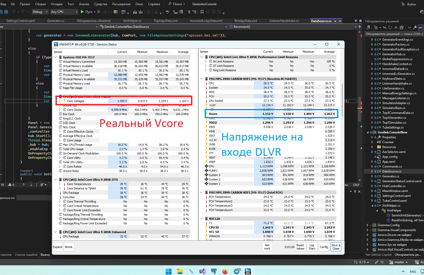Viewport: 424px width, 275px height.
Task: Expand the Core Clocks sensor row
Action: (x=60, y=110)
